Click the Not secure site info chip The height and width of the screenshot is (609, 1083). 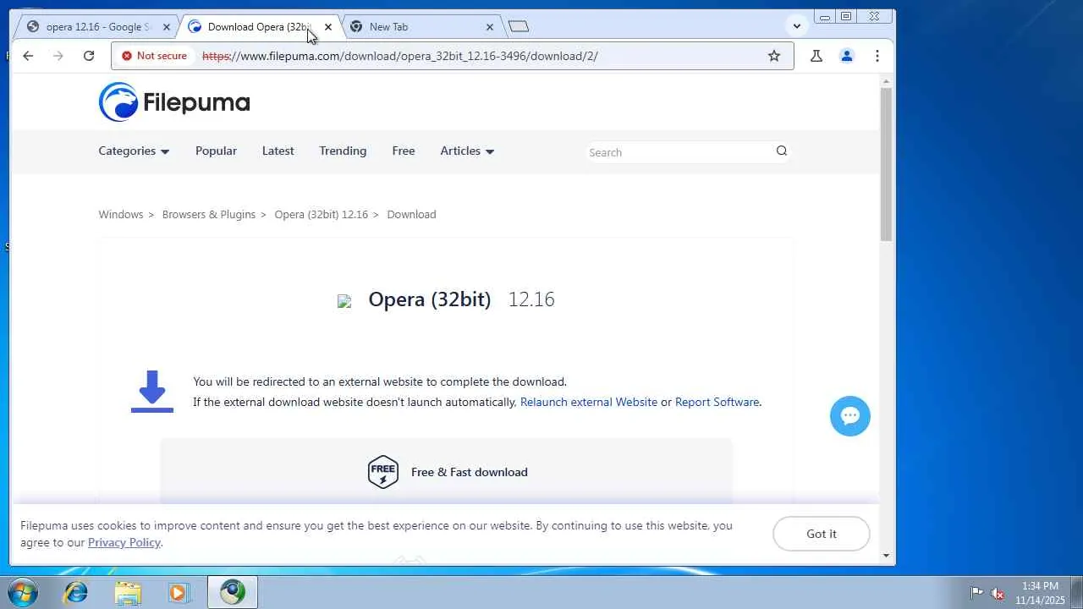point(154,56)
